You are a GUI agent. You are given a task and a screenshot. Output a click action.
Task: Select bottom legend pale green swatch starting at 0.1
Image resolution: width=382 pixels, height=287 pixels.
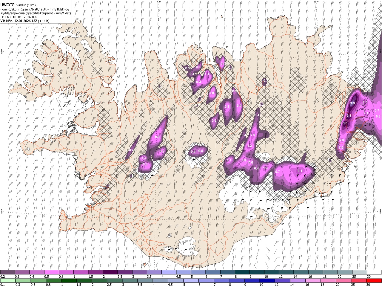(7, 280)
